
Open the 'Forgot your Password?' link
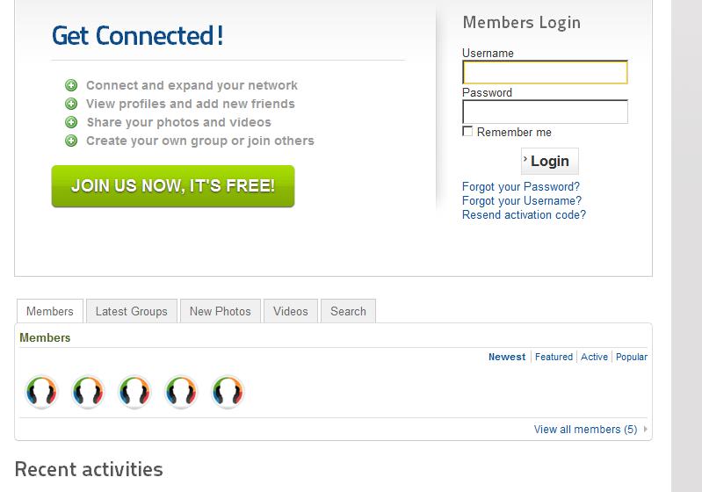521,187
